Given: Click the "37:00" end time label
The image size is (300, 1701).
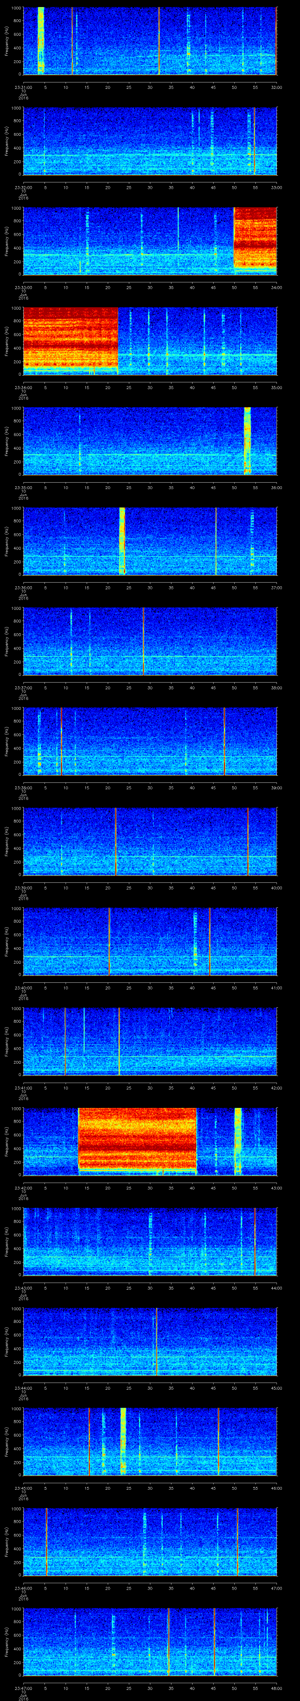Looking at the screenshot, I should [x=276, y=588].
